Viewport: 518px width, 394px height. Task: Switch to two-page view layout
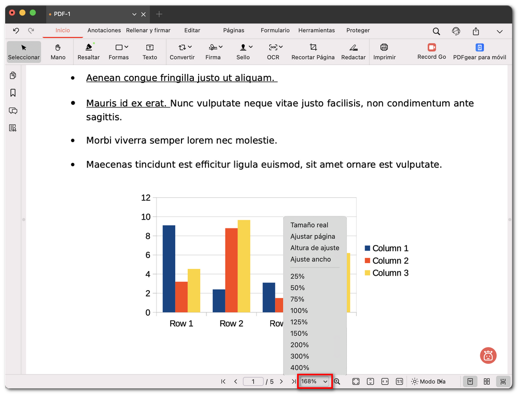pyautogui.click(x=486, y=382)
